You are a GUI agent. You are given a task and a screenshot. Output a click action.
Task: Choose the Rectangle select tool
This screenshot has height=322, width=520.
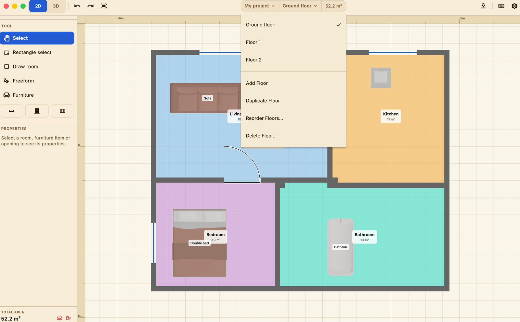tap(37, 52)
